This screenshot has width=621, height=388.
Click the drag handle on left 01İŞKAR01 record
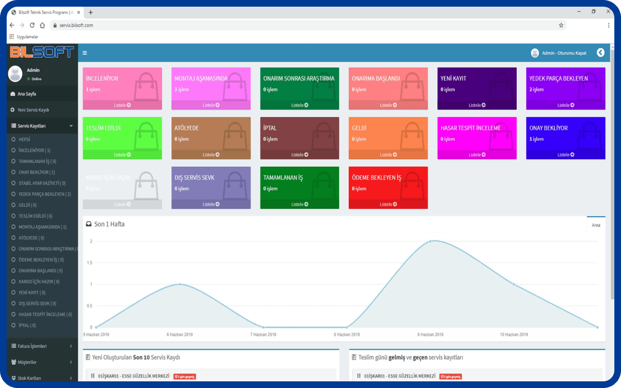pos(93,376)
